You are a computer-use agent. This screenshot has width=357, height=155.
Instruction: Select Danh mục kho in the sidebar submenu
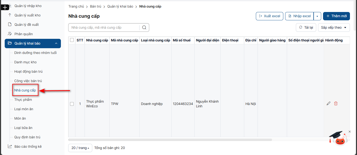25,62
